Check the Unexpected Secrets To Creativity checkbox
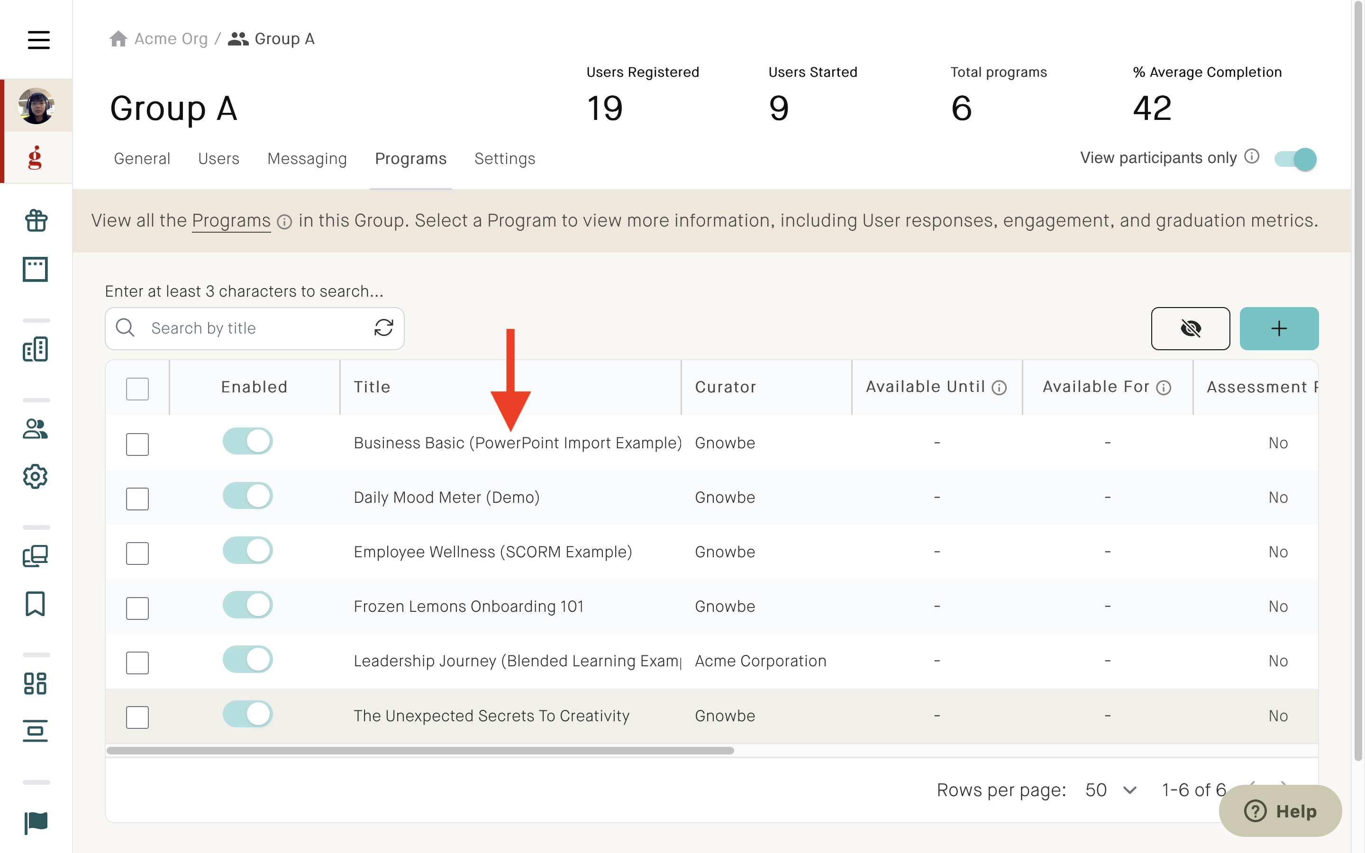This screenshot has width=1365, height=853. [137, 717]
